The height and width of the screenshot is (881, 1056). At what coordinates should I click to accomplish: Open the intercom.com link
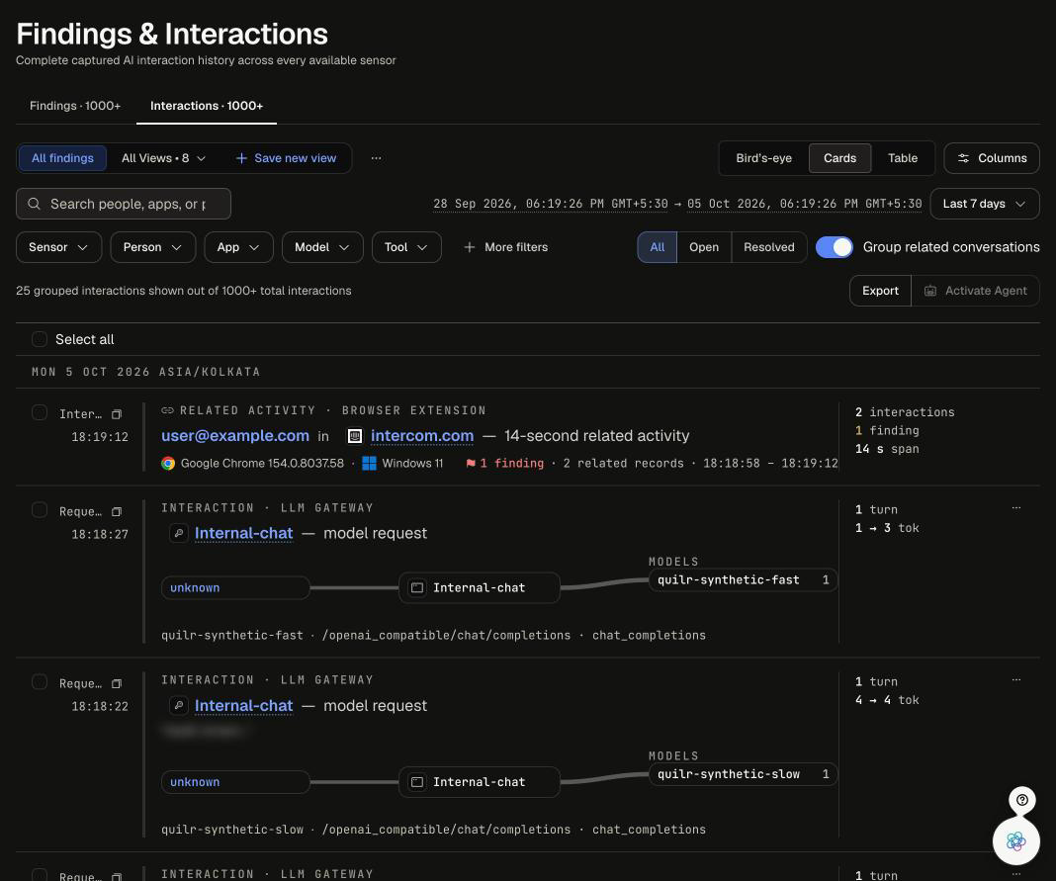(422, 436)
